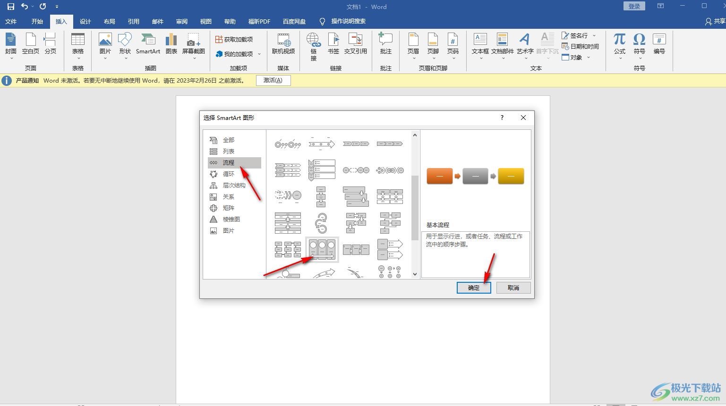Click the Undo arrow icon
Screen dimensions: 726x406
click(x=25, y=7)
